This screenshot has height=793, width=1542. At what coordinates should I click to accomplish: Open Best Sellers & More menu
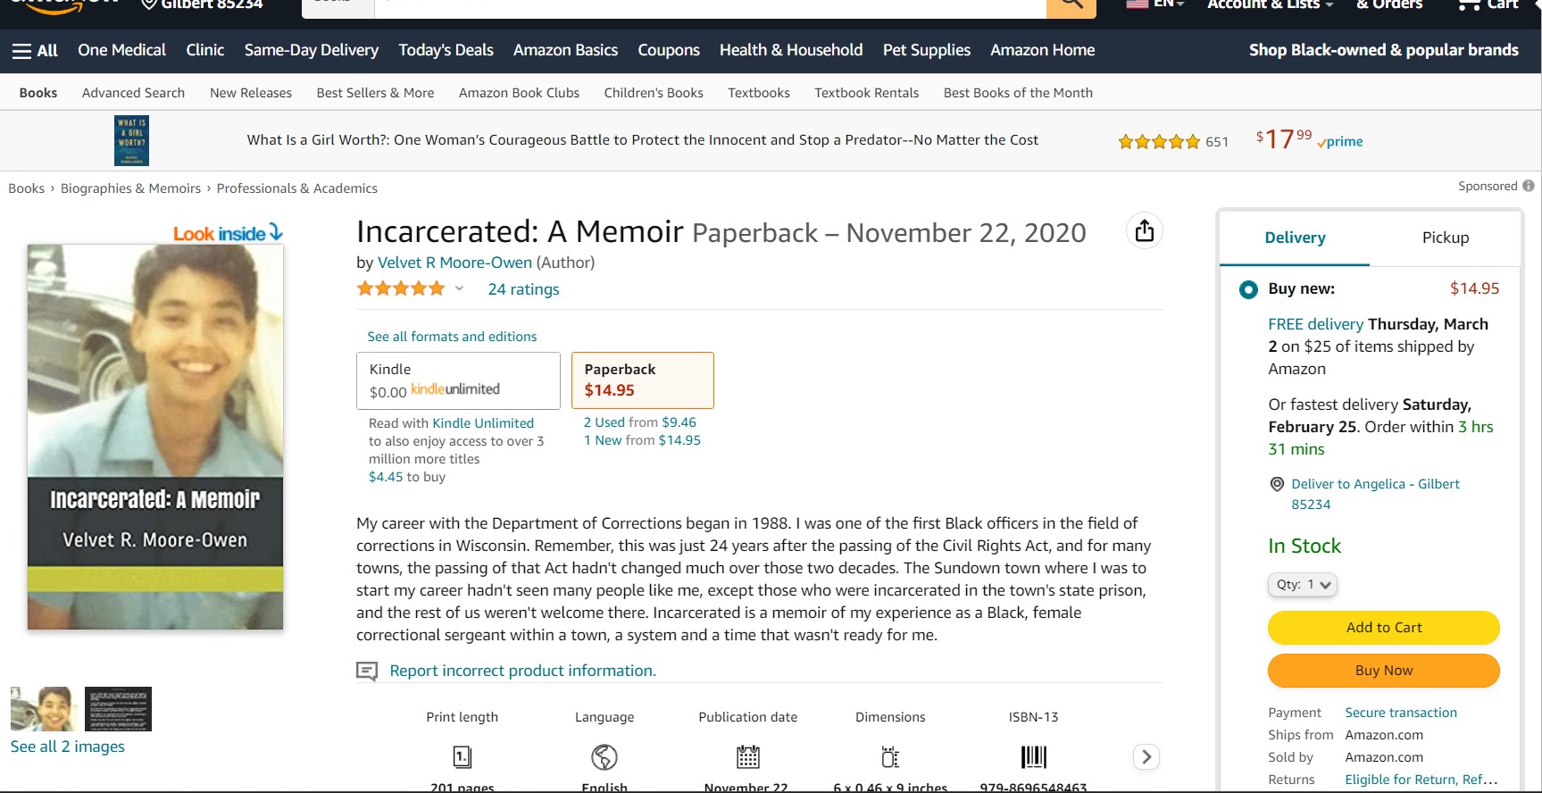(375, 93)
